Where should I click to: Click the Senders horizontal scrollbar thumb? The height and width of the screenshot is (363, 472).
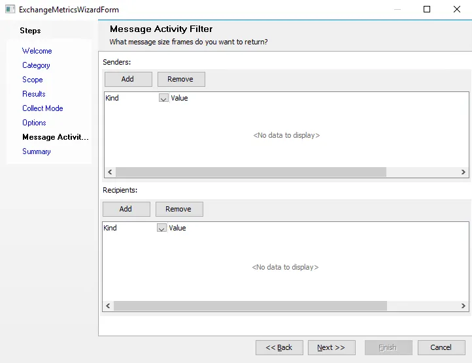pyautogui.click(x=251, y=172)
